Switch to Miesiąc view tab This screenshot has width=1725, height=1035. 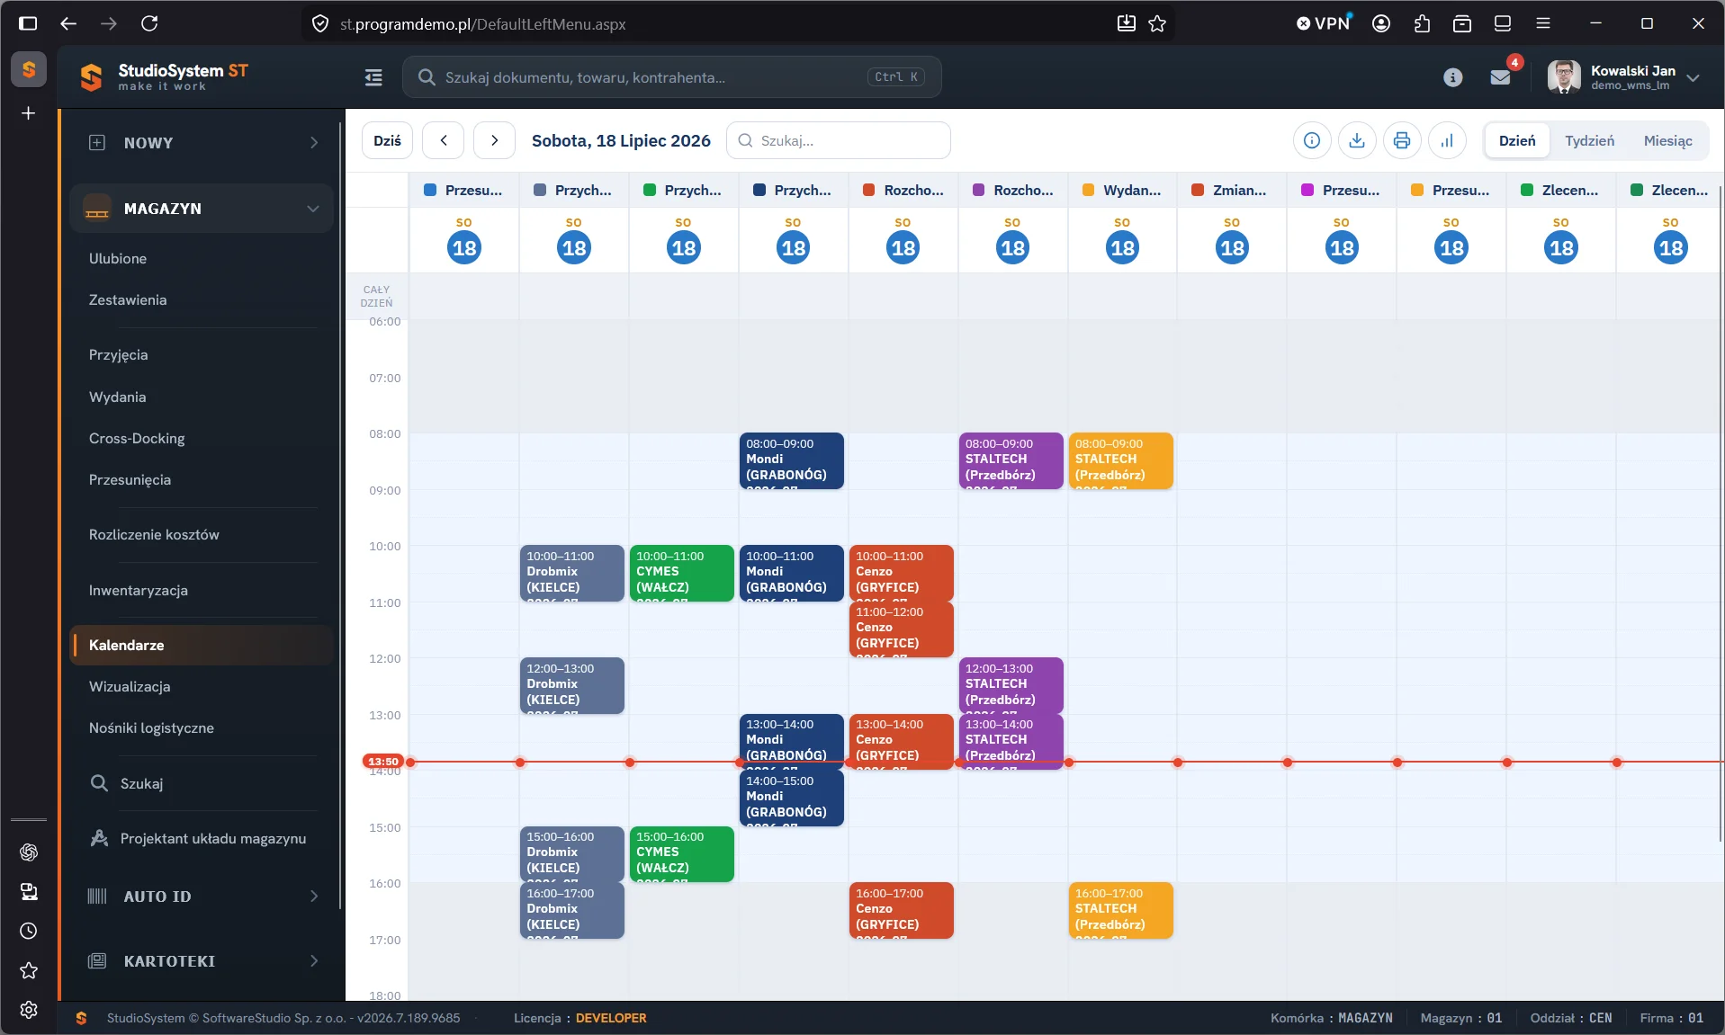click(1667, 140)
